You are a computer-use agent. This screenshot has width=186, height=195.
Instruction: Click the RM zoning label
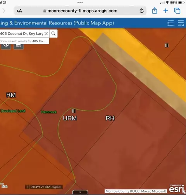[11, 95]
